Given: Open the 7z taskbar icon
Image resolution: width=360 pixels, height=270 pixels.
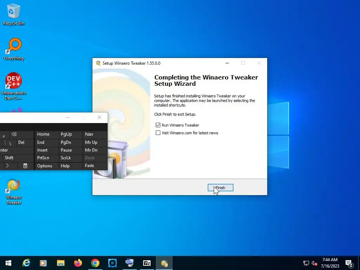Looking at the screenshot, I should click(147, 263).
